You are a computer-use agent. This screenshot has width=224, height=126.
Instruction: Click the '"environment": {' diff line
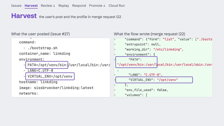140,55
